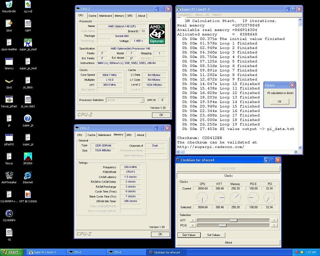320x256 pixels.
Task: Switch to CPU tab in the lower CPU-Z Memory window
Action: pyautogui.click(x=80, y=135)
